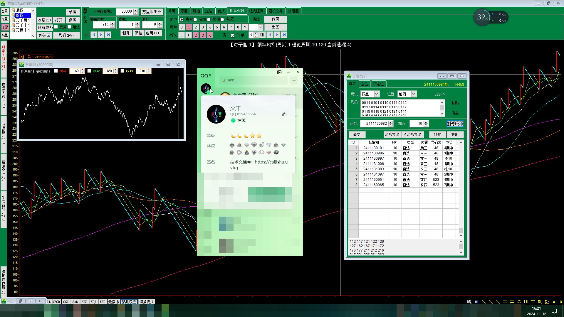Click the 前四 folder item in list
The width and height of the screenshot is (564, 317).
tap(21, 15)
